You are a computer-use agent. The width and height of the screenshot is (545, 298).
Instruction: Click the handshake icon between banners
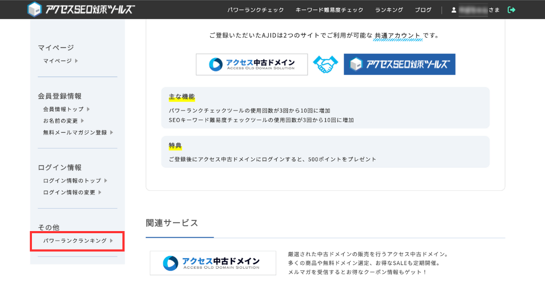point(325,64)
